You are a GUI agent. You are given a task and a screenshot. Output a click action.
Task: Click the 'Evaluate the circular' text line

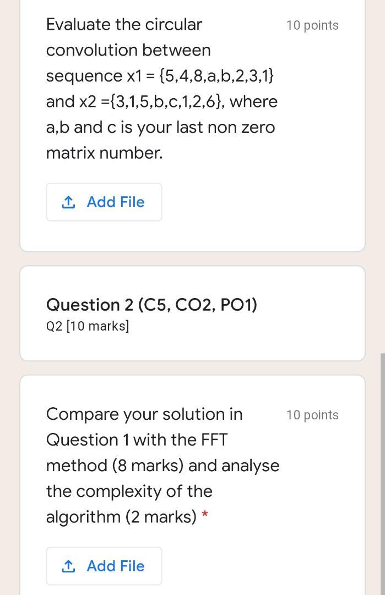point(124,25)
